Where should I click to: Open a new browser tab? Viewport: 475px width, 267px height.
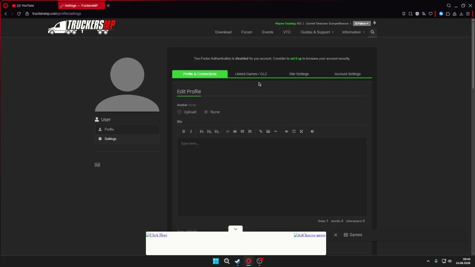108,6
